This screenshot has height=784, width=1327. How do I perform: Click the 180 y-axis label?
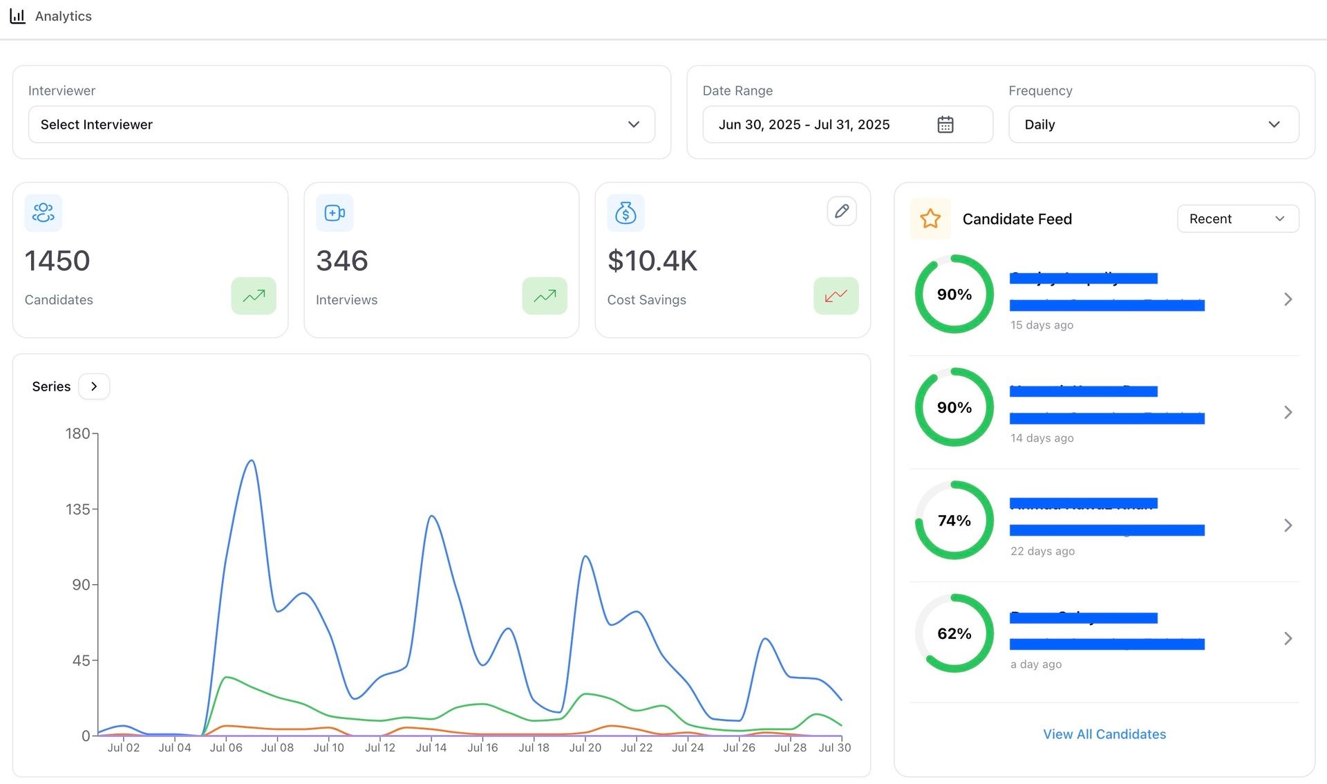coord(77,433)
